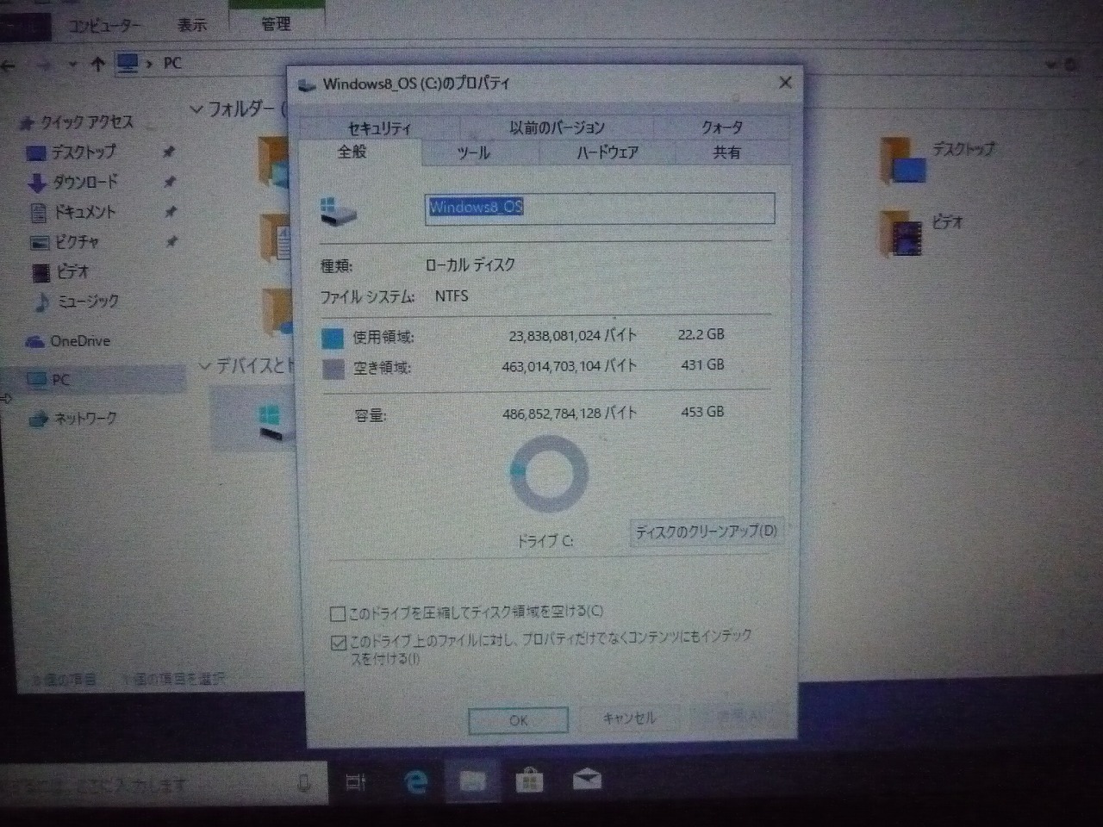The width and height of the screenshot is (1103, 827).
Task: Click the drive name field Windows8_OS
Action: pyautogui.click(x=600, y=208)
